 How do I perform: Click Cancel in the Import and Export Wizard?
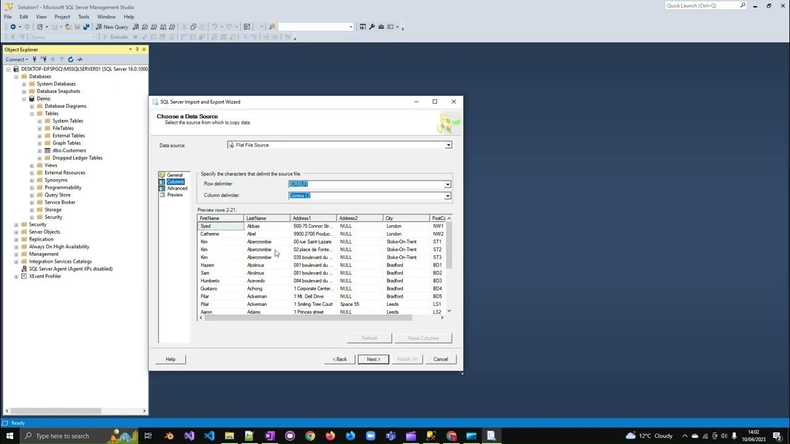[441, 359]
